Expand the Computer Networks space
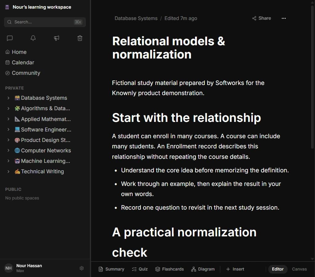Viewport: 315px width, 277px height. point(8,151)
